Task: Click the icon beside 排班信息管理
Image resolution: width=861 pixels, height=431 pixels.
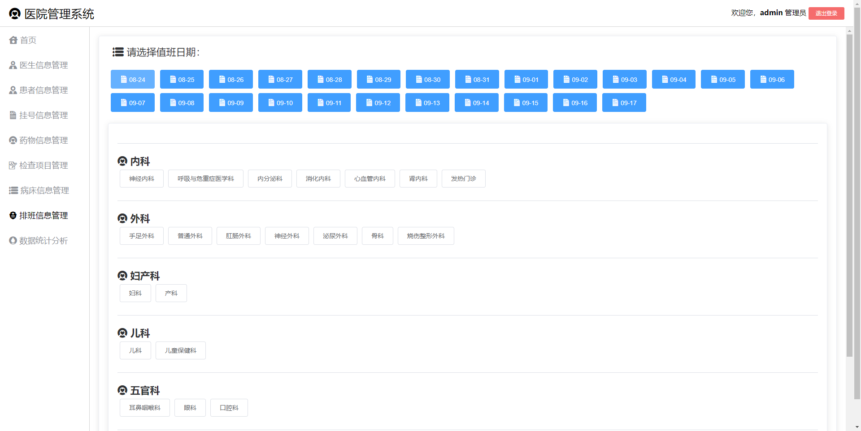Action: coord(13,216)
